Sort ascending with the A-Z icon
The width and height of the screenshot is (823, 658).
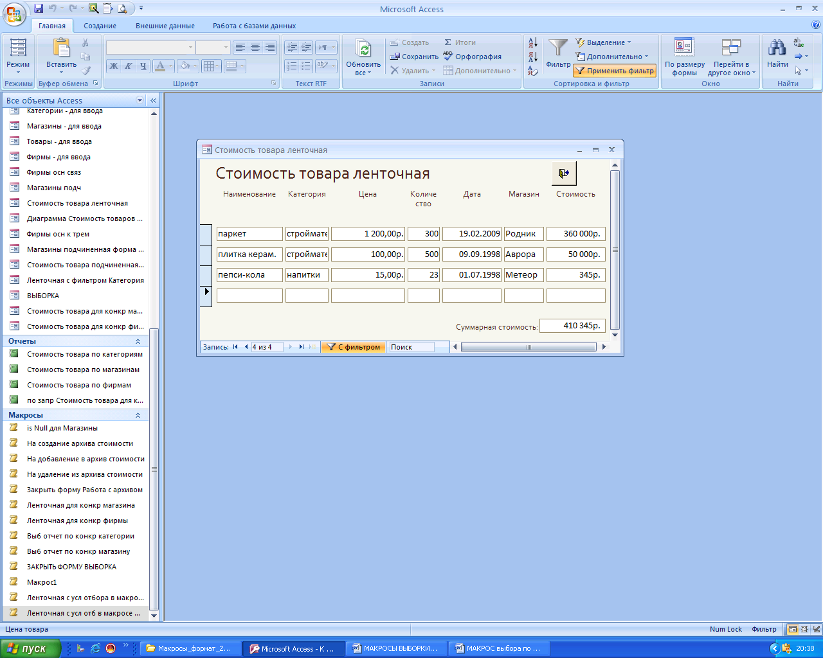click(533, 42)
